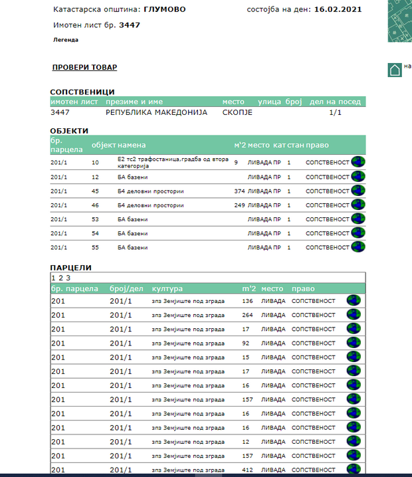Click култура column header in parcels table
This screenshot has width=412, height=477.
167,288
